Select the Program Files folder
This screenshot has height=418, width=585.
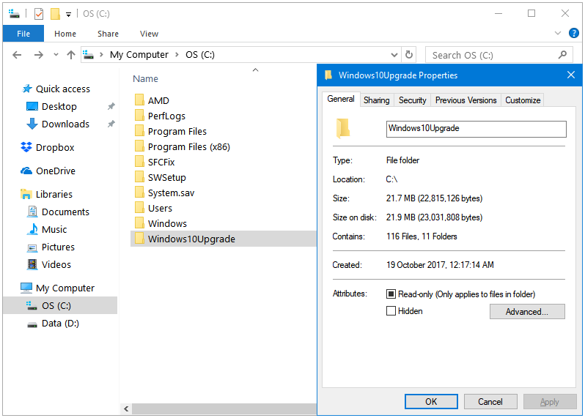click(x=177, y=131)
